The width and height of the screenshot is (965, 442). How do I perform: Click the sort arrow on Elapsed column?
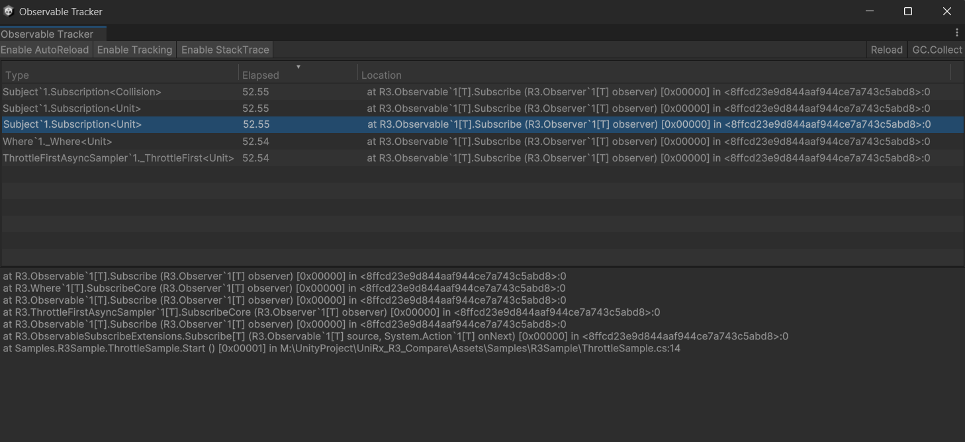(298, 67)
